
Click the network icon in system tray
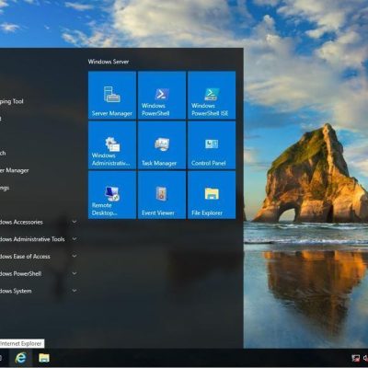pos(356,358)
